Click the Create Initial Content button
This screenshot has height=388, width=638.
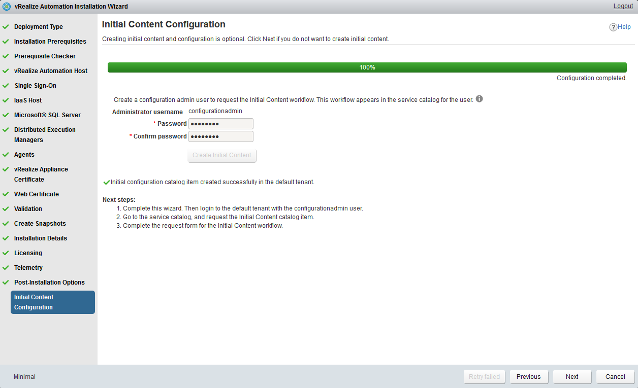[221, 155]
